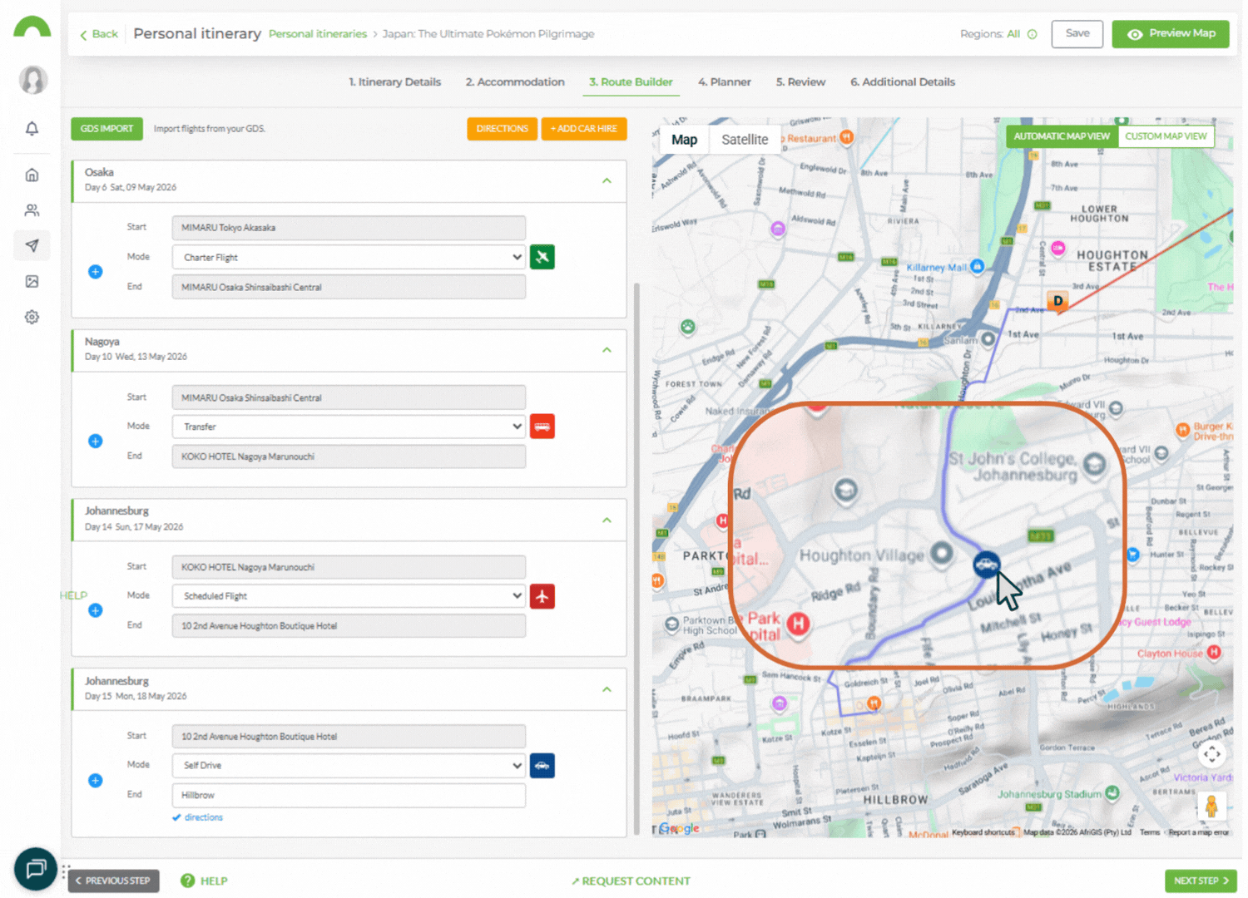Image resolution: width=1248 pixels, height=898 pixels.
Task: Open the Self Drive mode dropdown
Action: (349, 765)
